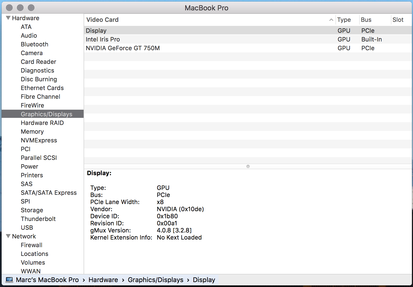Select ATA in the sidebar
413x287 pixels.
coord(26,27)
